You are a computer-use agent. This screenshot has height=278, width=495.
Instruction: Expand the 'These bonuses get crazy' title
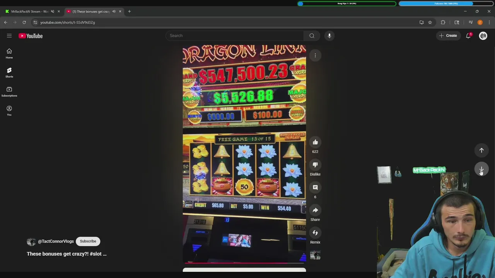pyautogui.click(x=67, y=254)
